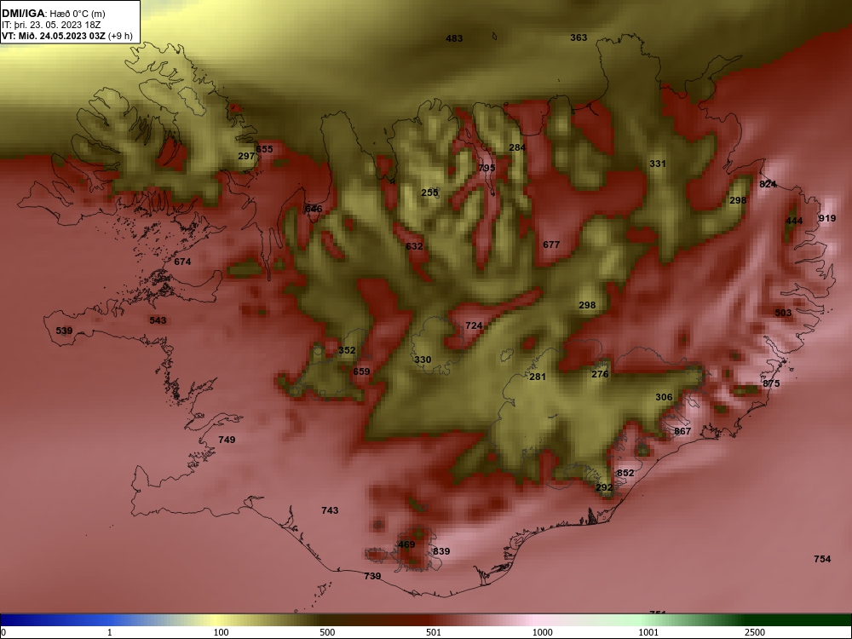The image size is (852, 639).
Task: Select the colour scale label 1000
Action: [542, 632]
